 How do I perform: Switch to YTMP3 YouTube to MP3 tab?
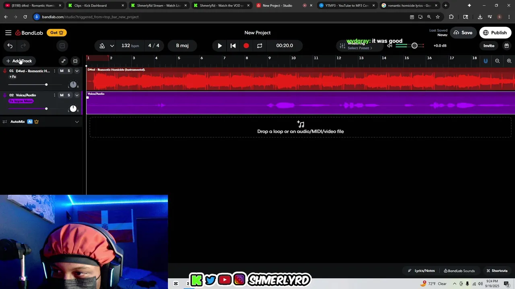(347, 6)
